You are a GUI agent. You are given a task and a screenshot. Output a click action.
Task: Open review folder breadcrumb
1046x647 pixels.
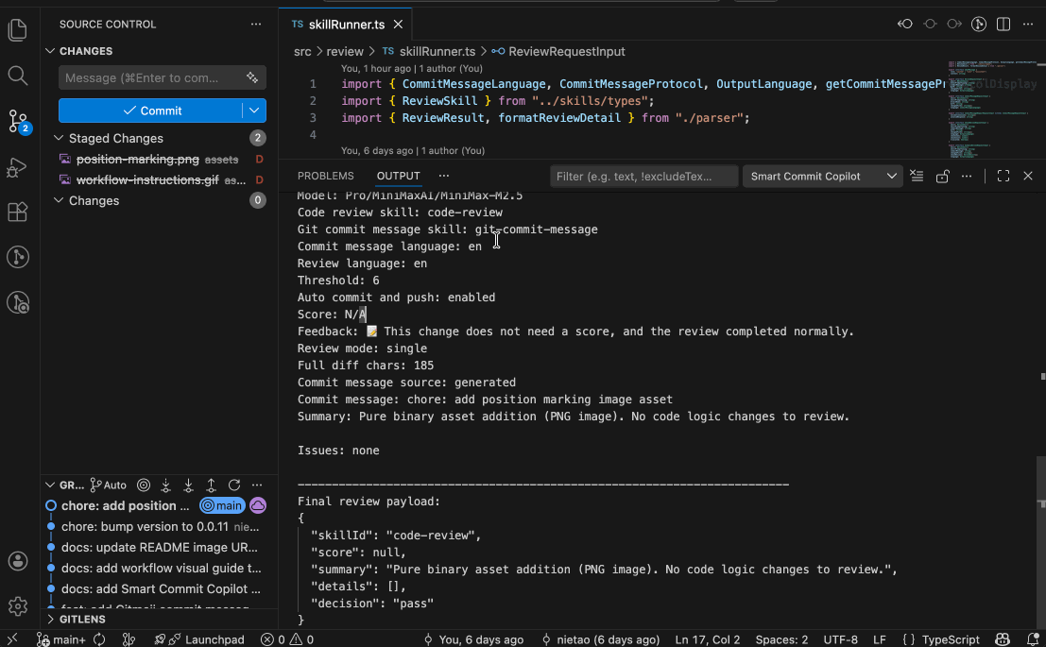pyautogui.click(x=345, y=51)
